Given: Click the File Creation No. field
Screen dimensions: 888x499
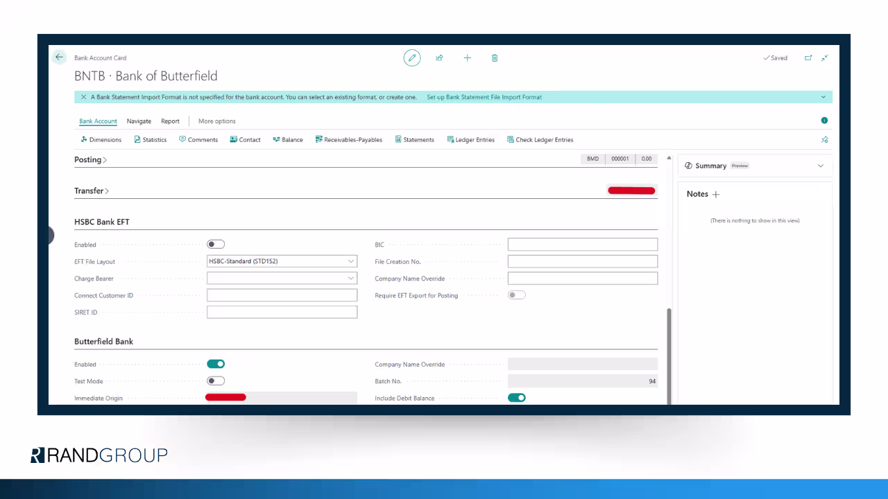Looking at the screenshot, I should click(583, 261).
